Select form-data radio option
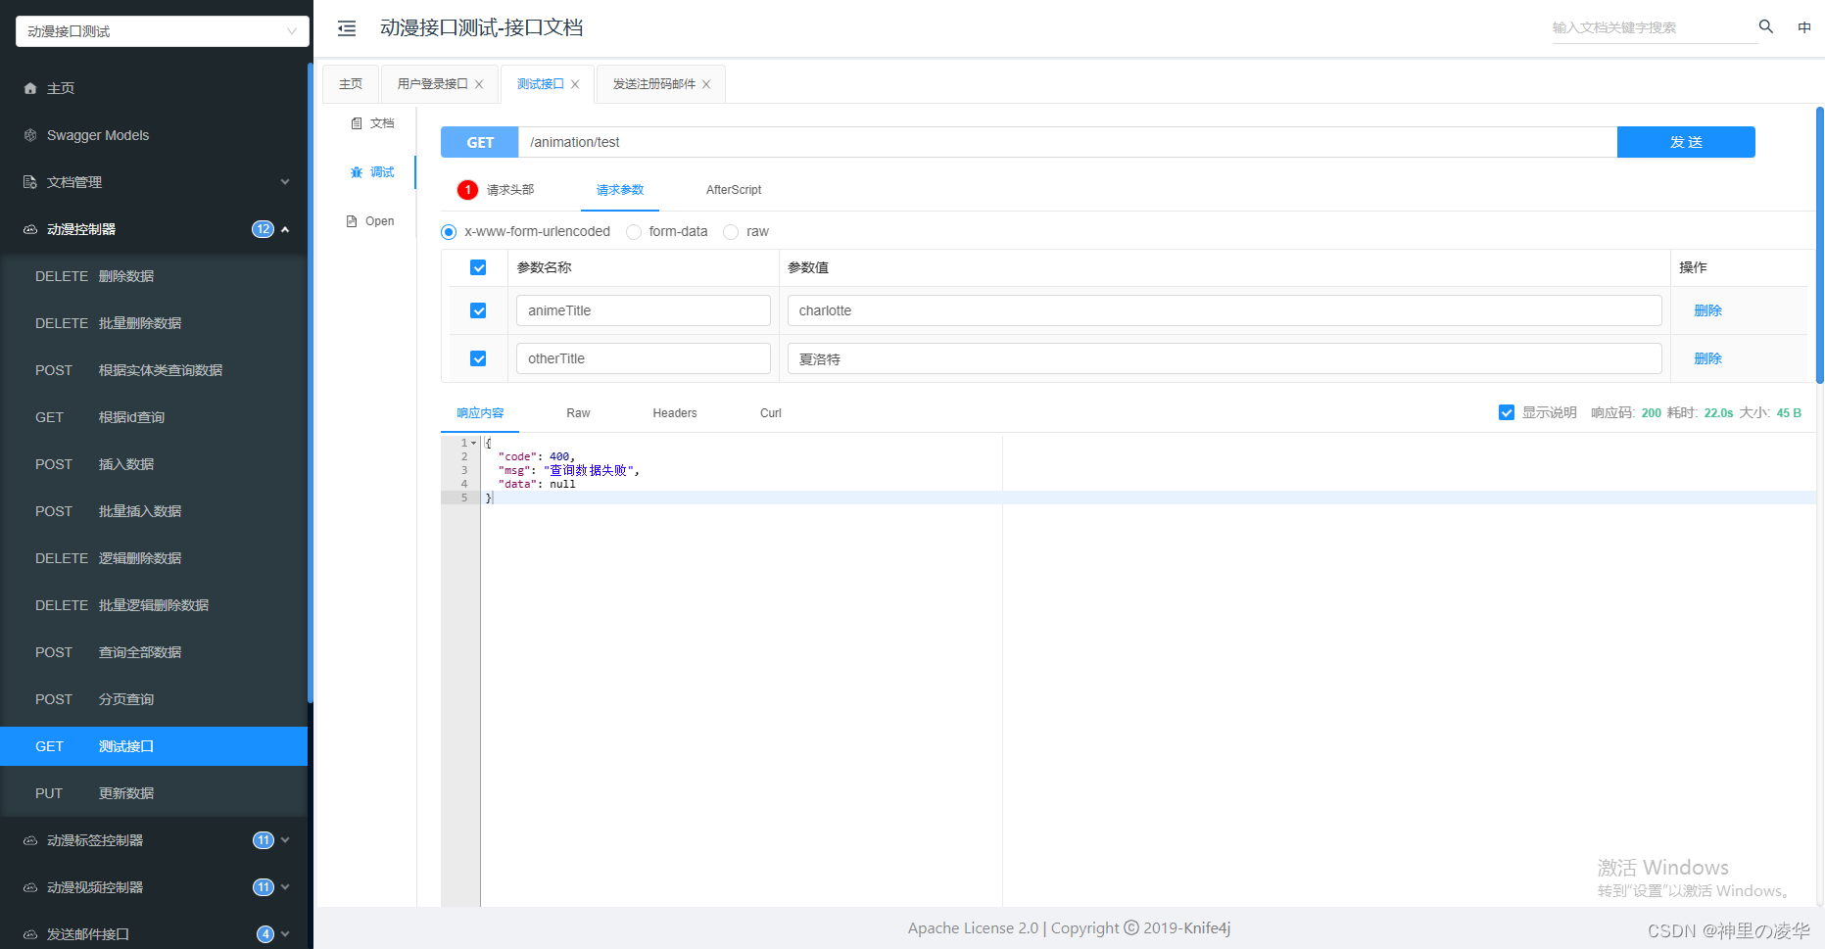 click(634, 232)
